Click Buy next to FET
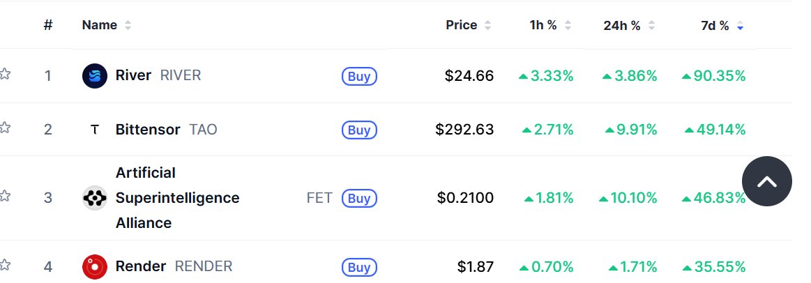 pyautogui.click(x=359, y=198)
